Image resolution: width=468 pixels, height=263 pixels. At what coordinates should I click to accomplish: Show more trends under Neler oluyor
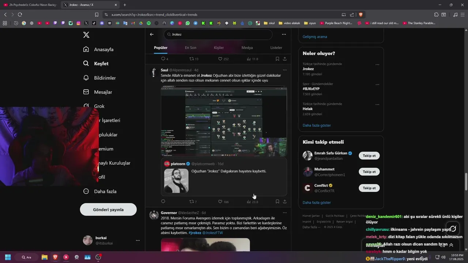tap(317, 125)
